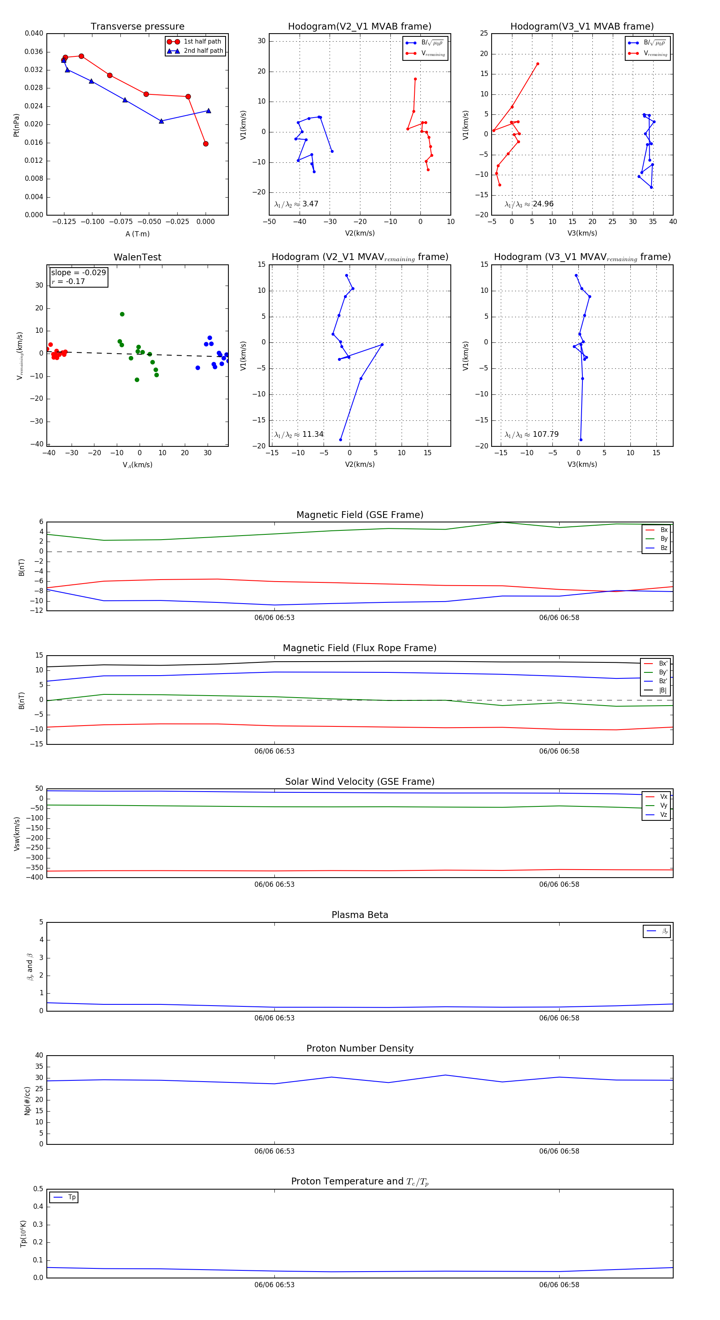This screenshot has height=1320, width=720.
Task: Click the "A (T·m)" x-axis label
Action: pyautogui.click(x=137, y=234)
